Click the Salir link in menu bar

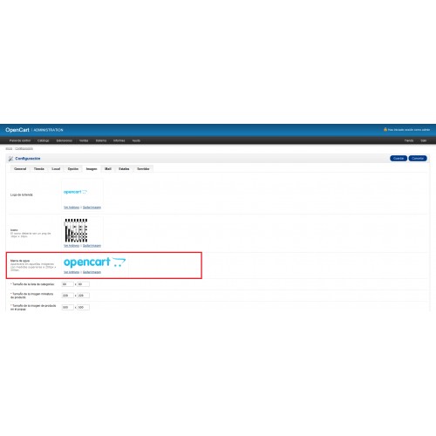424,140
